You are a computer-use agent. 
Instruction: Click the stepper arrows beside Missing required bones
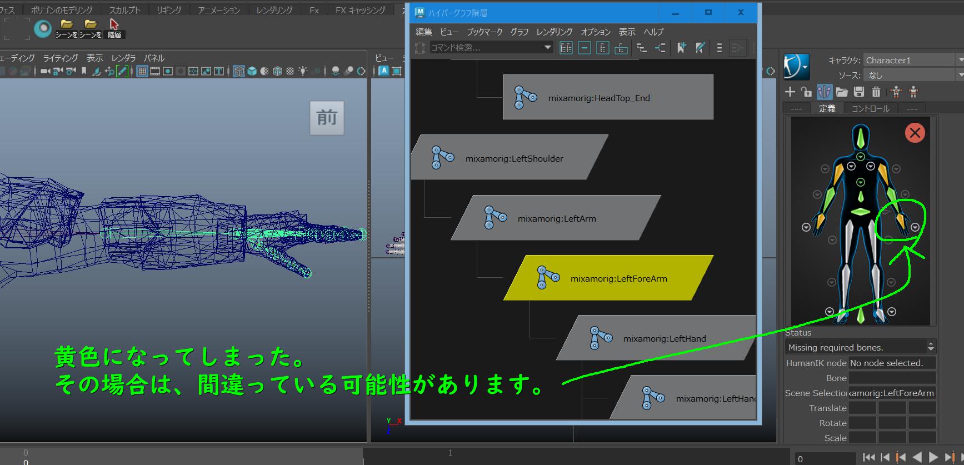[x=931, y=347]
